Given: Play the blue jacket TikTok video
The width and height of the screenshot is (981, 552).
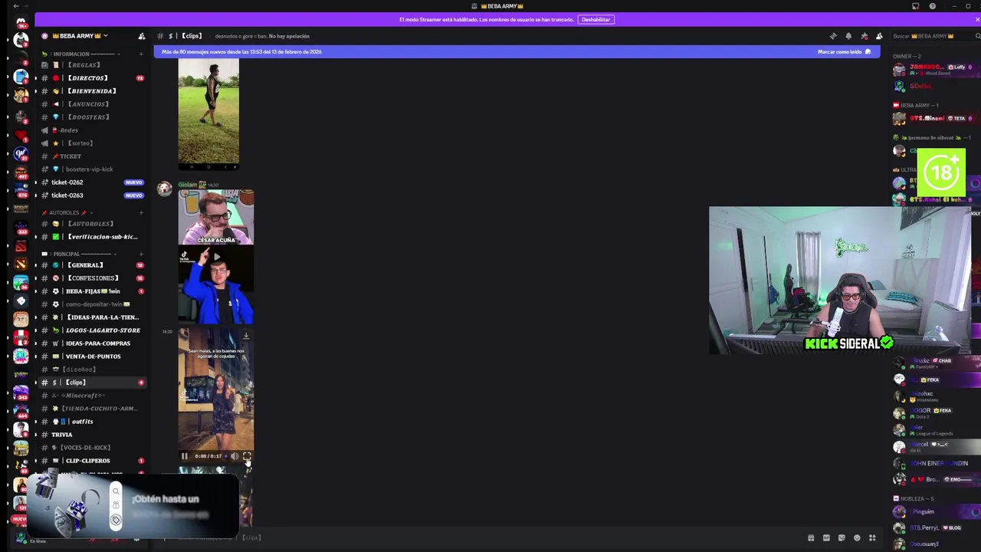Looking at the screenshot, I should coord(216,285).
